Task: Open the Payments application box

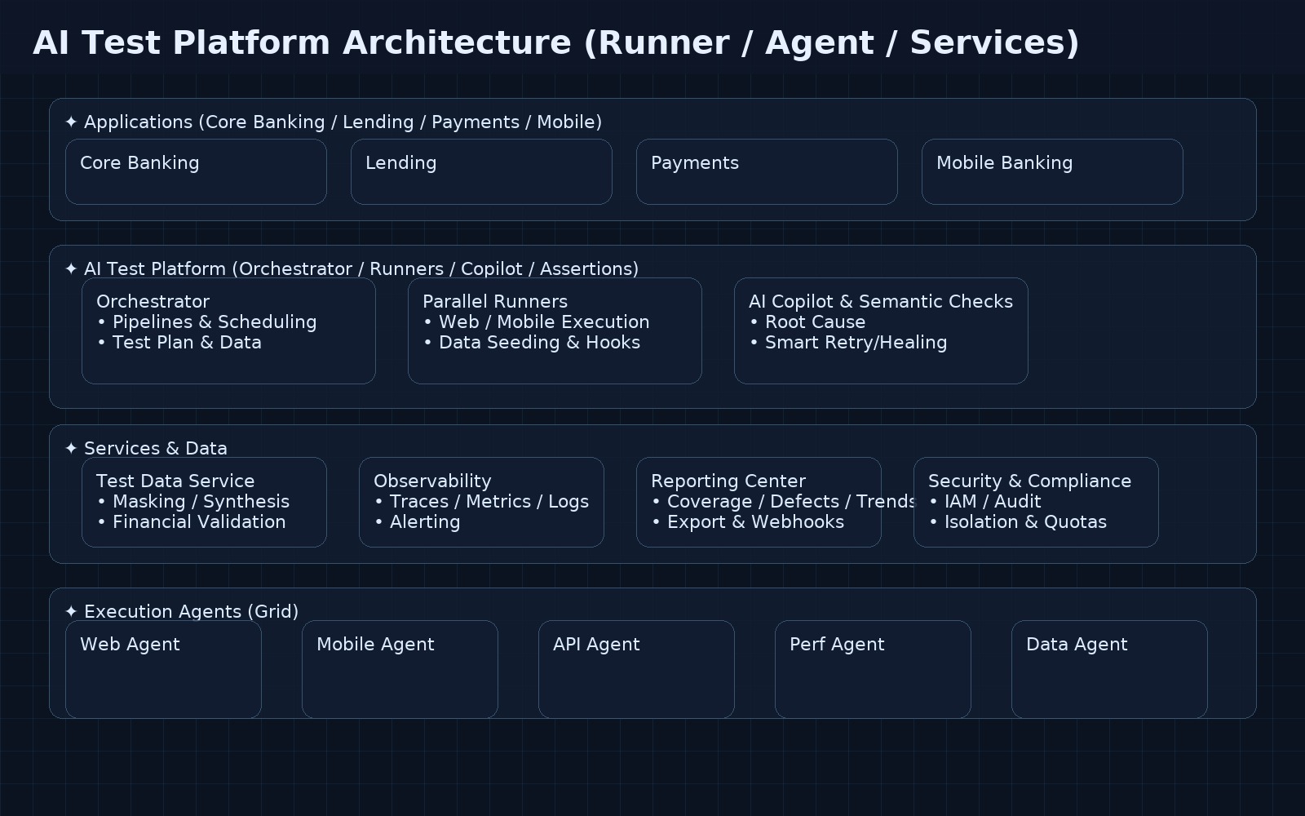Action: pos(767,171)
